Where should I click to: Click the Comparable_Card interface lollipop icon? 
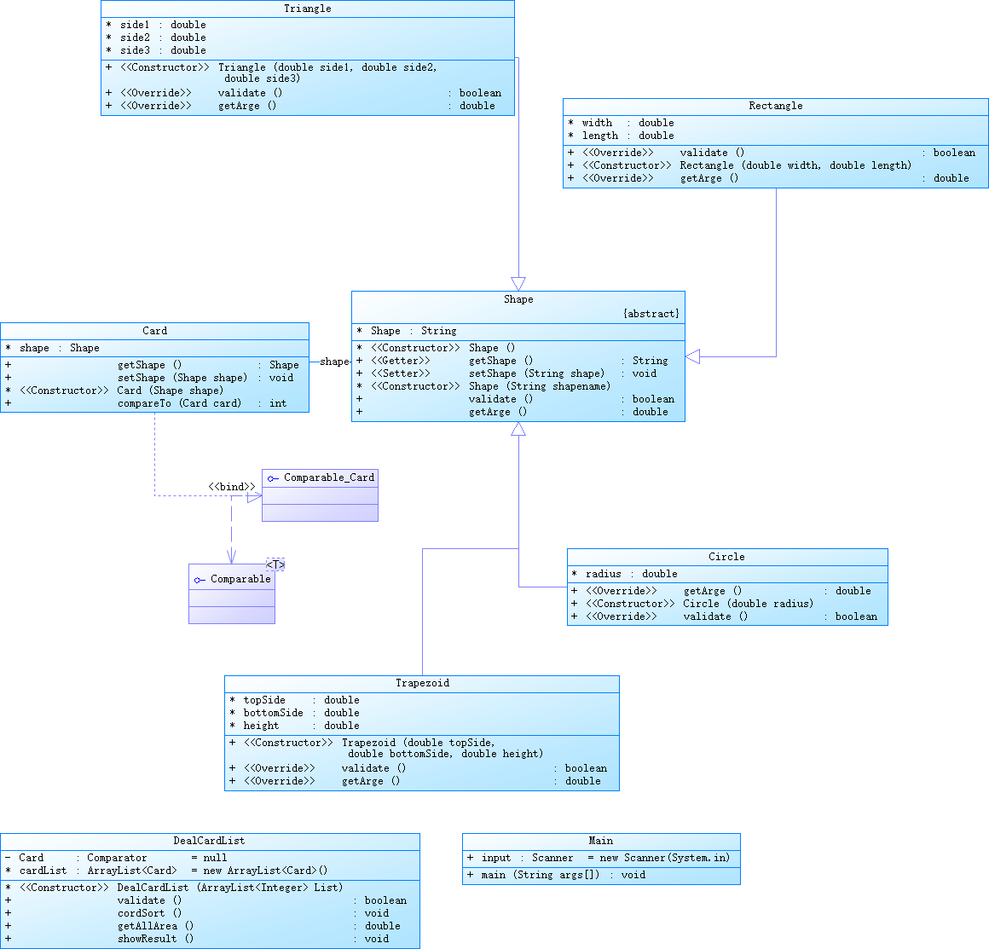tap(273, 478)
